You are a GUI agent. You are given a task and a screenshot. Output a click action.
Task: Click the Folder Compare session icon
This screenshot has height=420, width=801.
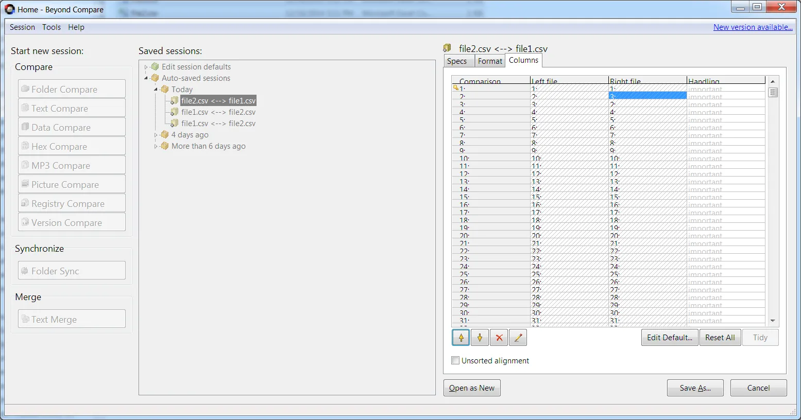coord(25,89)
